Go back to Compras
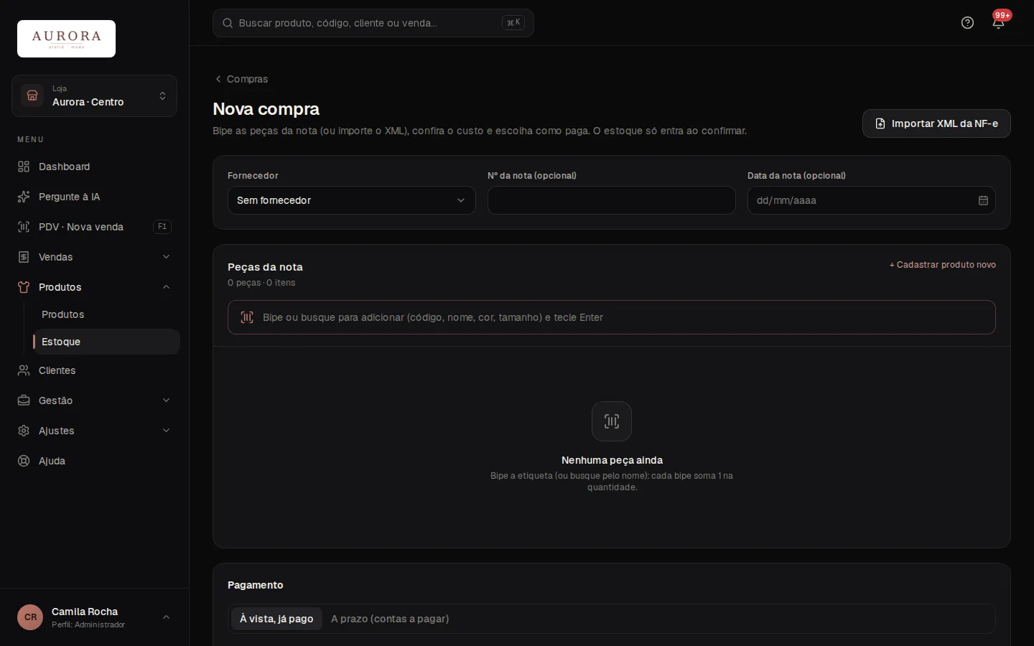Image resolution: width=1034 pixels, height=646 pixels. coord(241,79)
